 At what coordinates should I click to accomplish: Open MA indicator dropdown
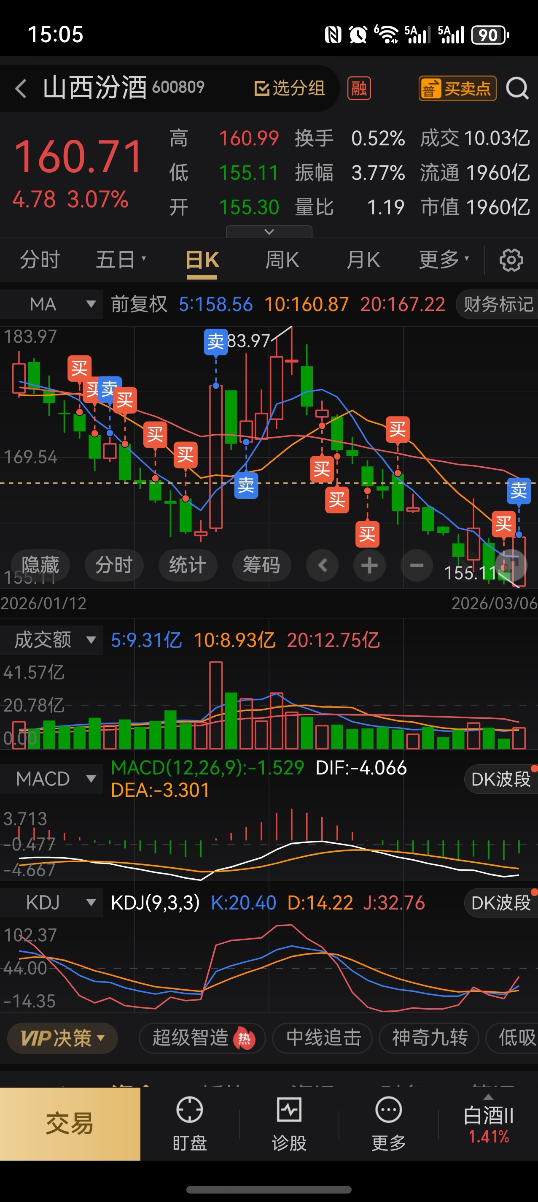tap(51, 304)
